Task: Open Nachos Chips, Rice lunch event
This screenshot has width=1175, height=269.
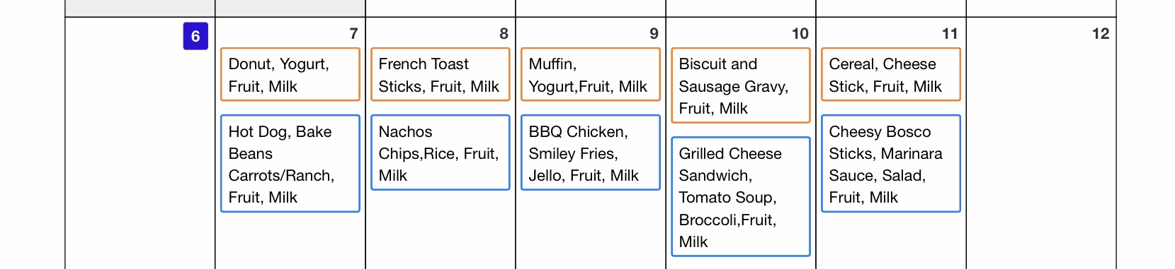Action: [441, 153]
